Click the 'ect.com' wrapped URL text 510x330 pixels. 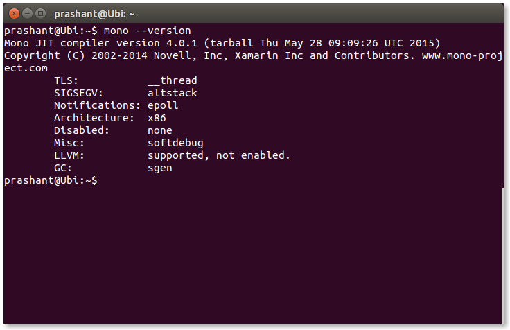coord(26,68)
